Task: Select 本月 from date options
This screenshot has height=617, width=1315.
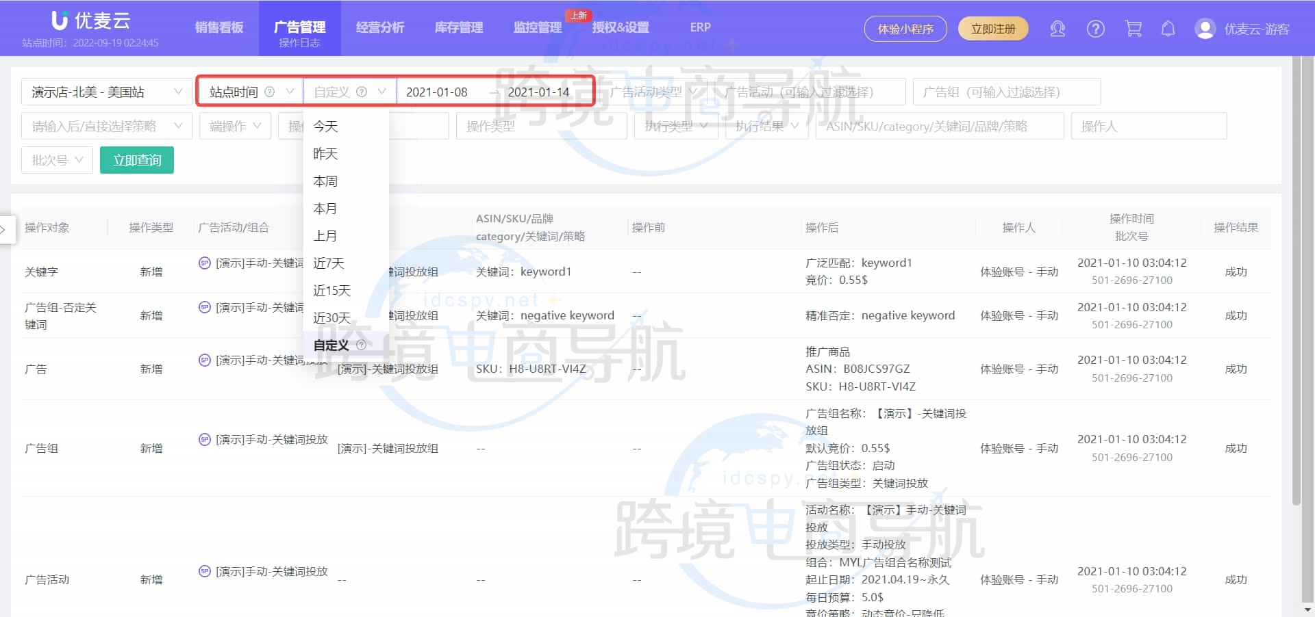Action: coord(326,209)
